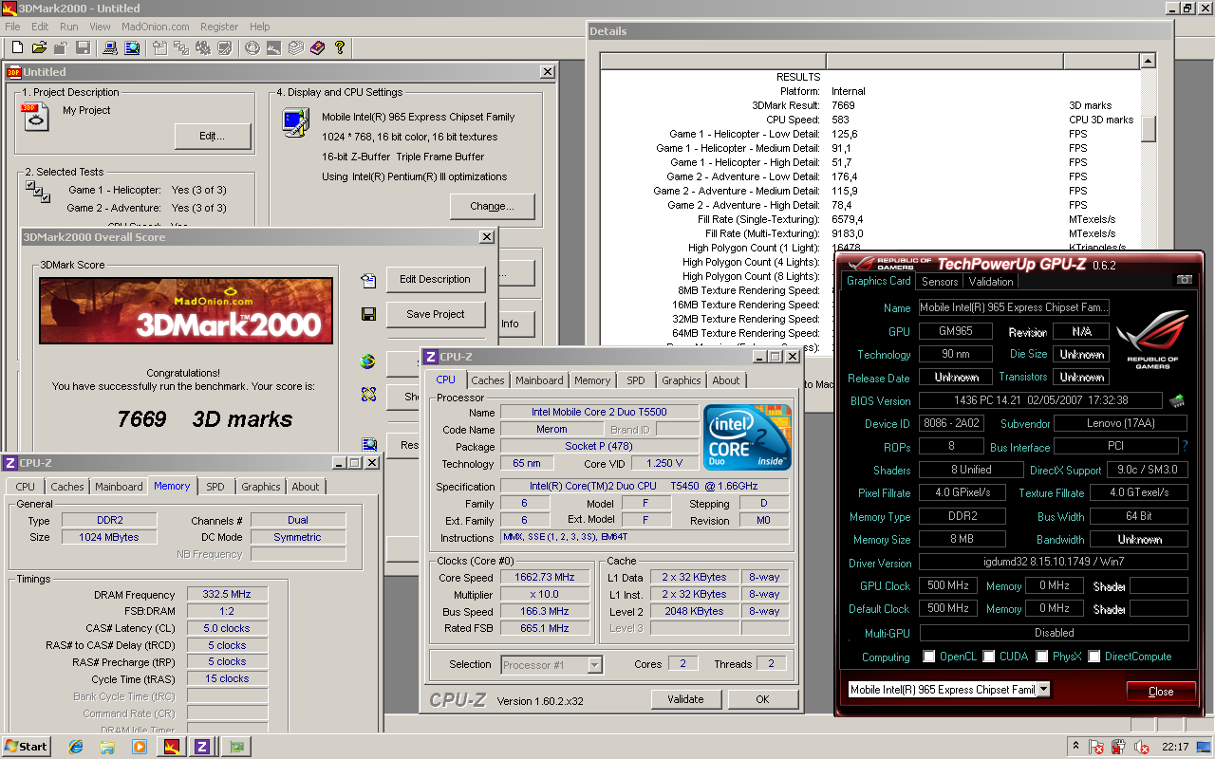Viewport: 1215px width, 759px height.
Task: Click the OK button in CPU-Z
Action: 762,699
